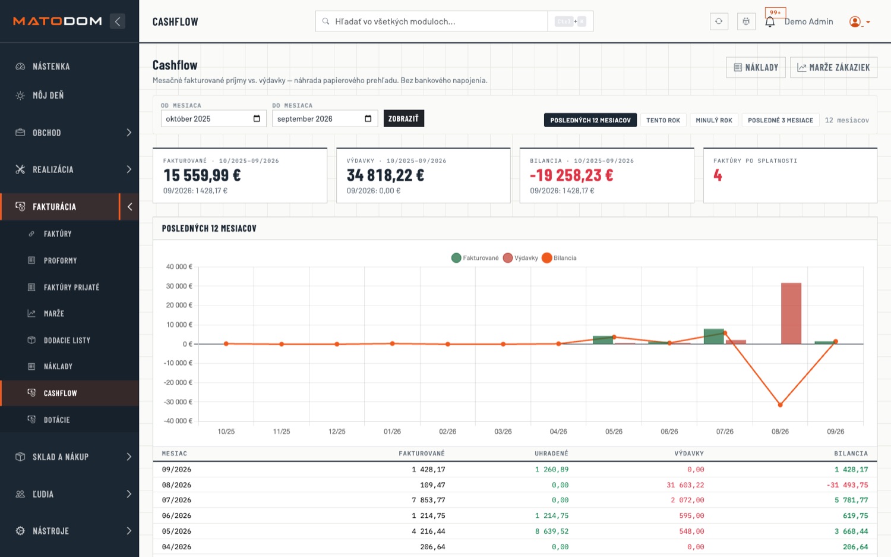Toggle Fakturované legend series

[x=475, y=258]
